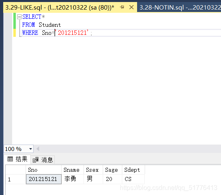Select the 结果 results tab
This screenshot has width=221, height=195.
(x=17, y=159)
